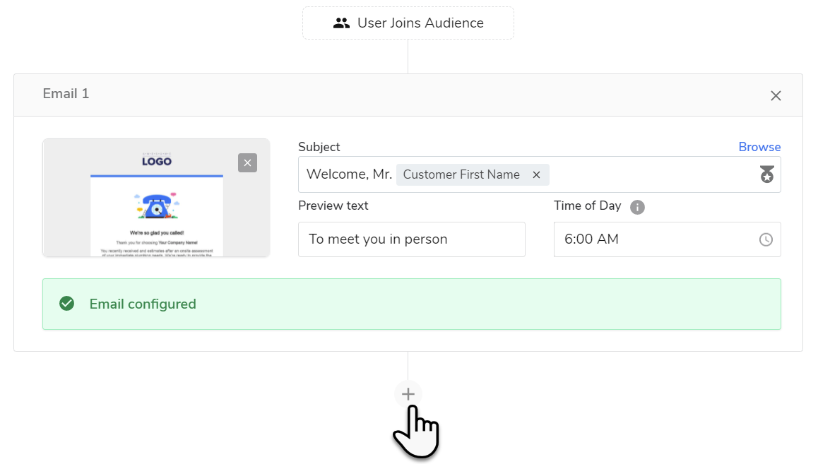
Task: Click the green checkmark status icon
Action: [x=67, y=304]
